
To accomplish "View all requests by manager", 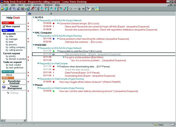I will (x=12, y=39).
